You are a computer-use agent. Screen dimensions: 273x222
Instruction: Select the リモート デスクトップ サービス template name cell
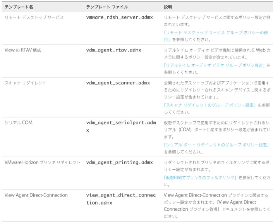point(34,17)
